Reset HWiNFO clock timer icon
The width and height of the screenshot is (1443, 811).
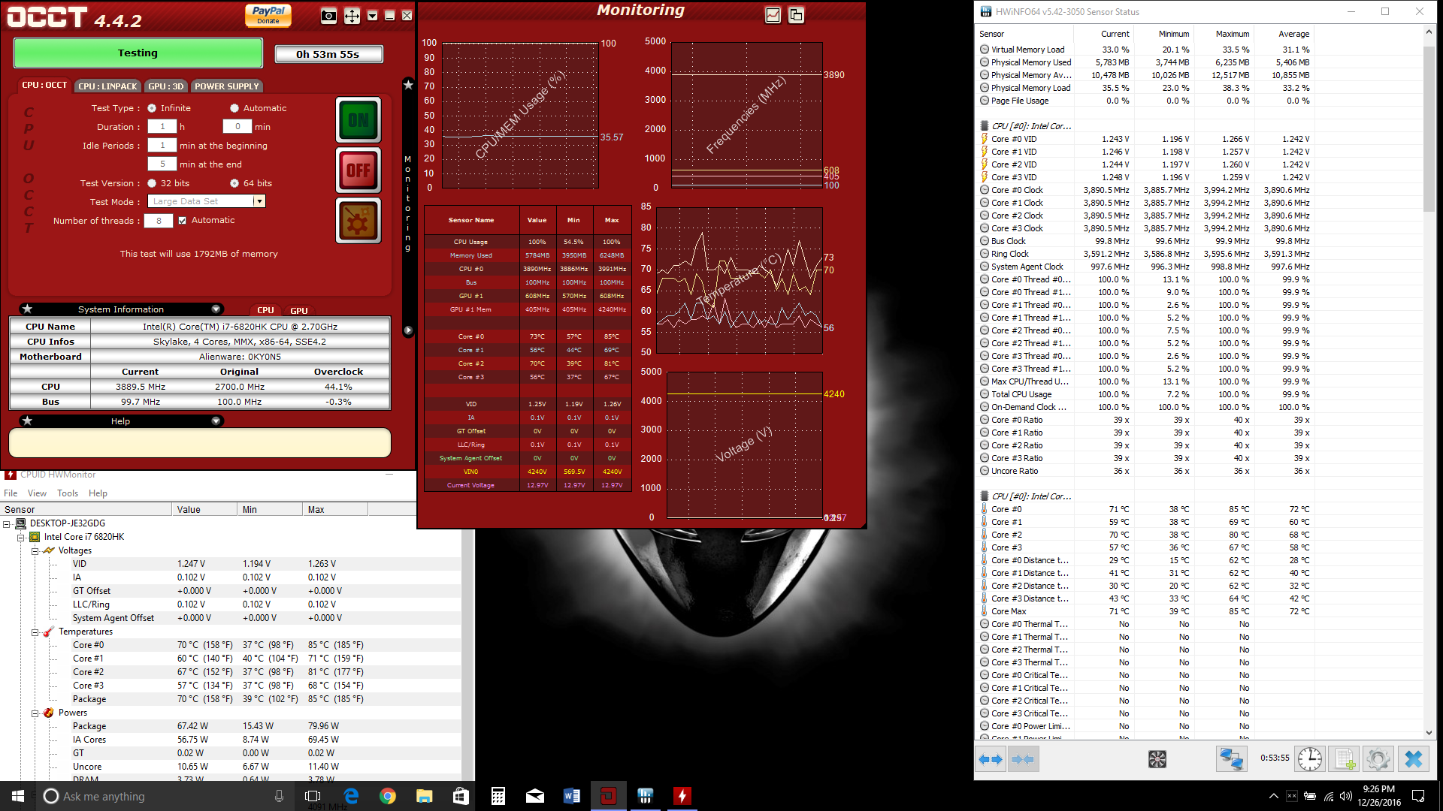1310,760
